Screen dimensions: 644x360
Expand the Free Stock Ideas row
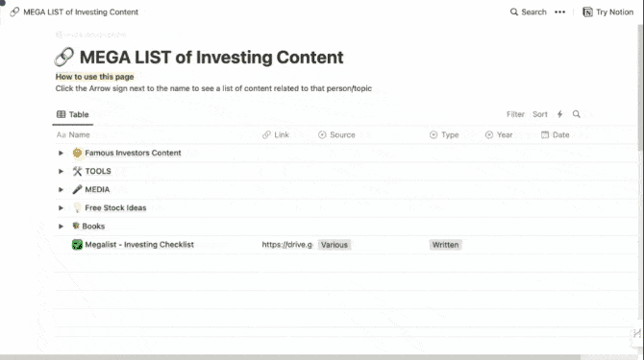pos(61,208)
